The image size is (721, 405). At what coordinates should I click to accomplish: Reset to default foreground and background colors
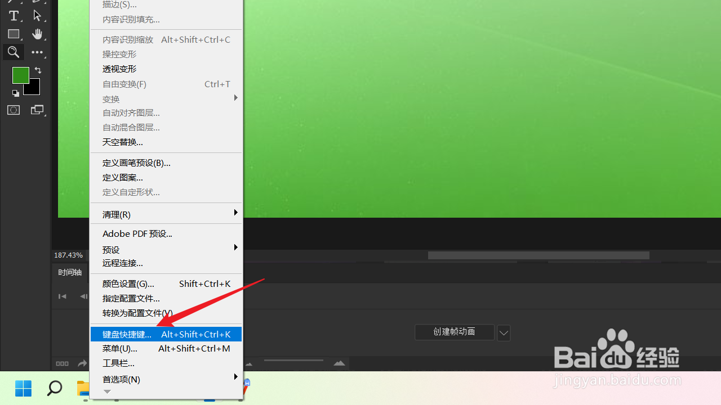[16, 93]
